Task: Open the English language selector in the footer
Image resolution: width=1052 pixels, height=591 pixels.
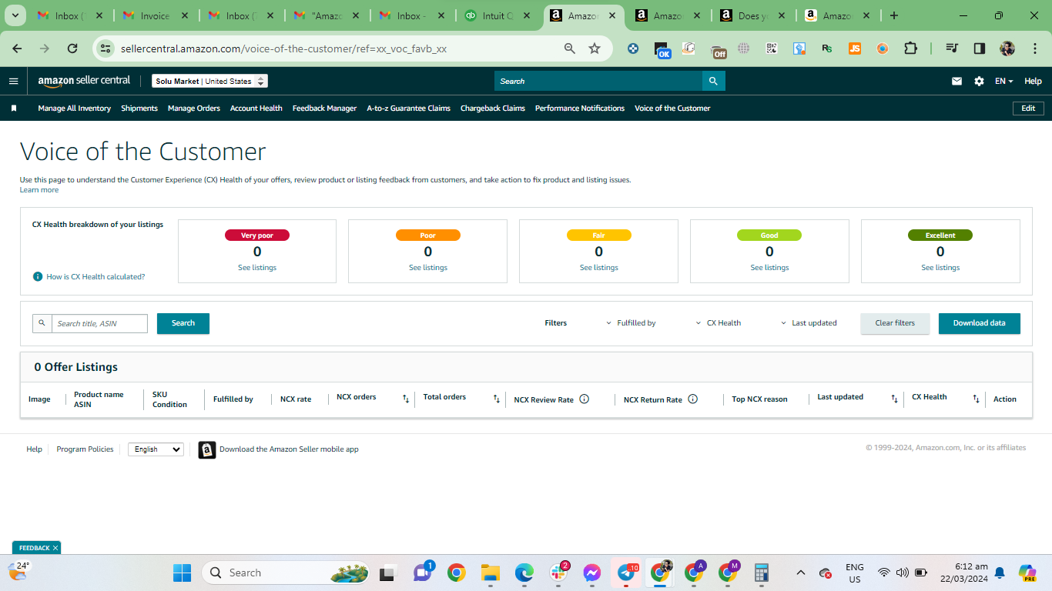Action: pos(156,449)
